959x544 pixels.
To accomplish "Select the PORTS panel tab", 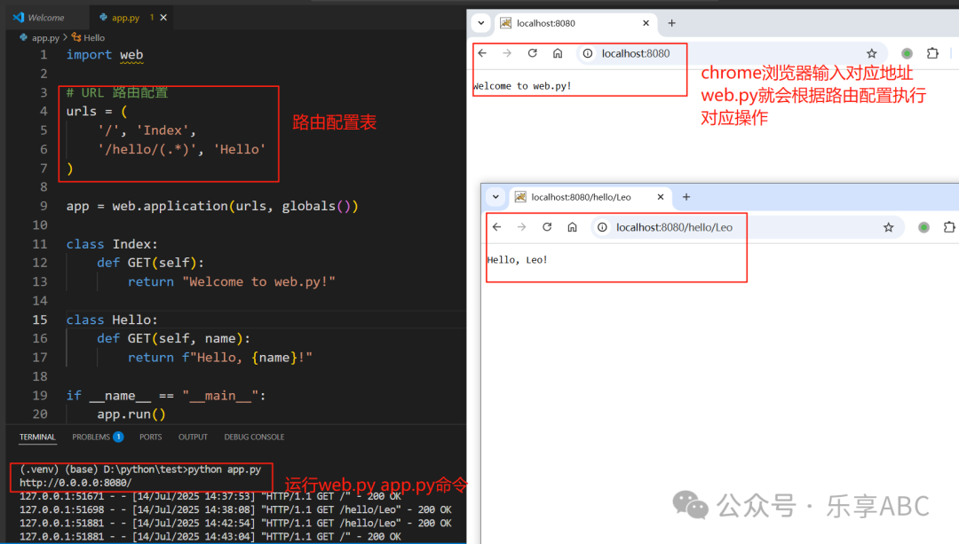I will click(x=150, y=437).
